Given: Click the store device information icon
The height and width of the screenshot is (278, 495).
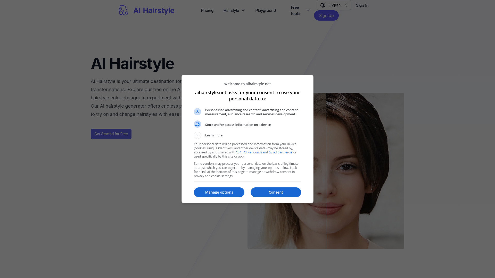Looking at the screenshot, I should [x=197, y=124].
